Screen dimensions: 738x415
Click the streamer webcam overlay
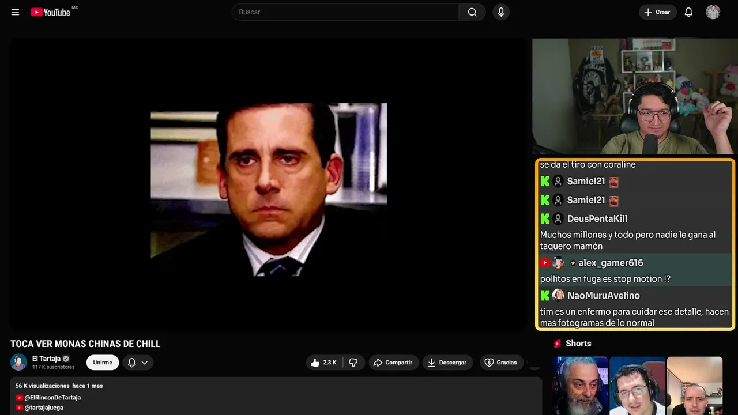[635, 96]
